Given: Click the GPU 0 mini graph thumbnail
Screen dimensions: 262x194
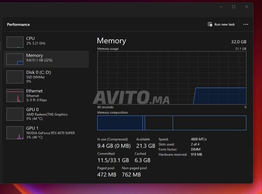Looking at the screenshot, I should click(15, 114).
